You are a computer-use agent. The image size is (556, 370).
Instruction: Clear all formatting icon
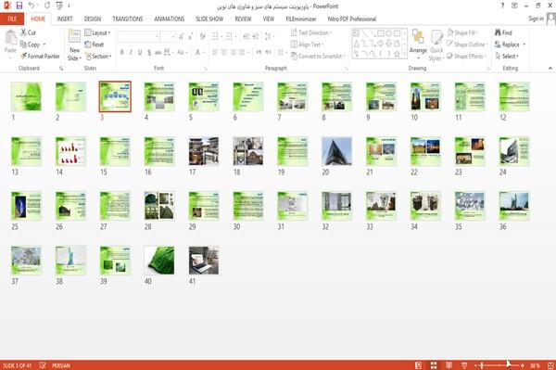point(202,36)
